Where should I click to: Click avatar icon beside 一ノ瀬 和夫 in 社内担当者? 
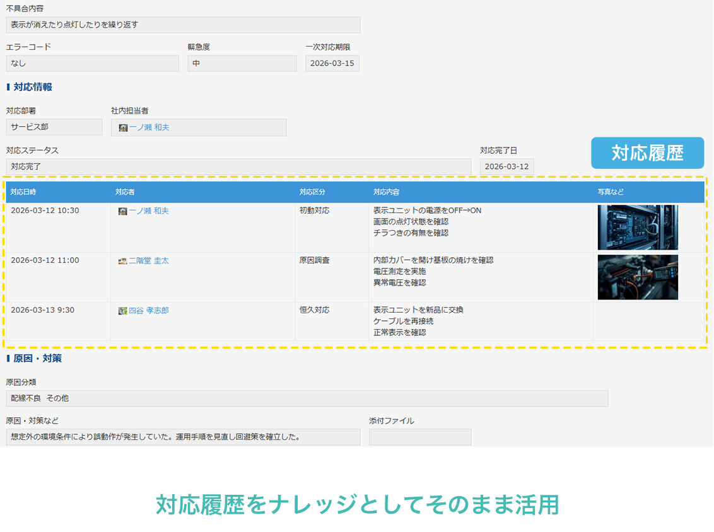[x=123, y=128]
